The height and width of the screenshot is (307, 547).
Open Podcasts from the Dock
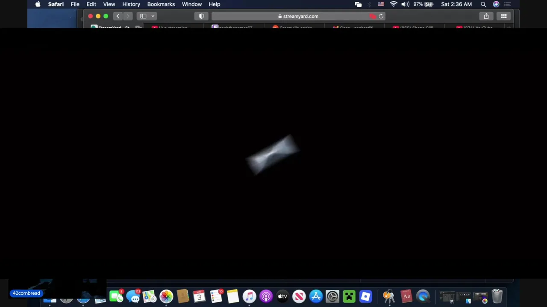click(266, 296)
